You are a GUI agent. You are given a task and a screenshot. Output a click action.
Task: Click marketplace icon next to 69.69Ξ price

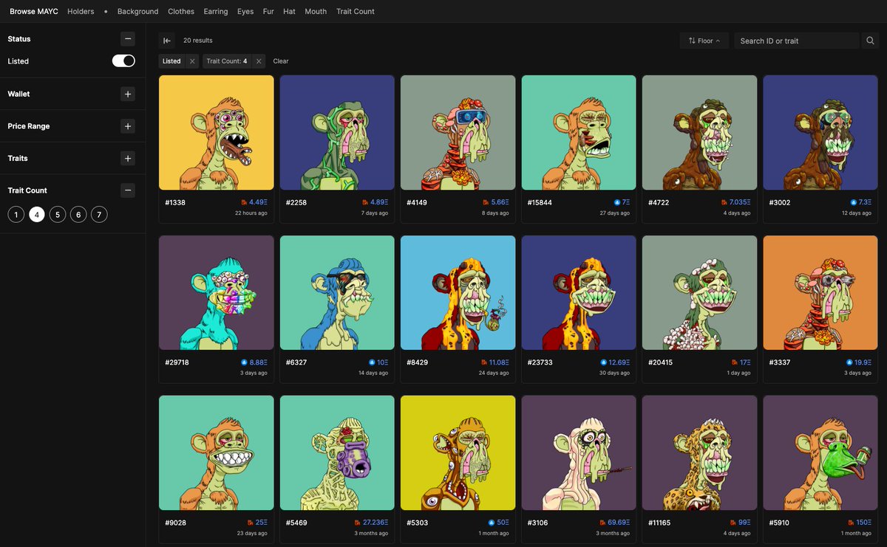[x=602, y=523]
